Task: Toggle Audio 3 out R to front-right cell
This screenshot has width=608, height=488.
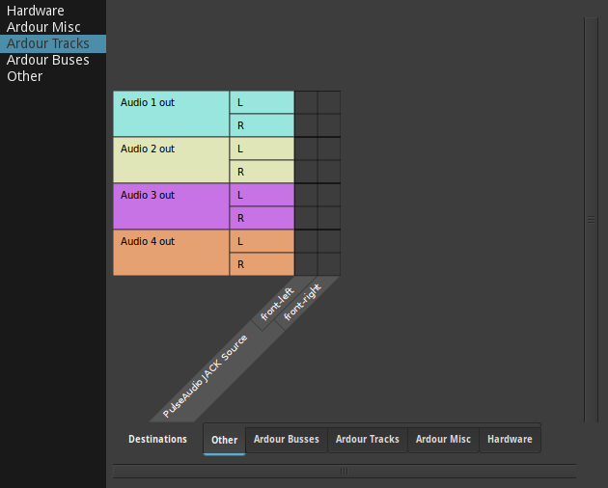Action: click(x=329, y=218)
